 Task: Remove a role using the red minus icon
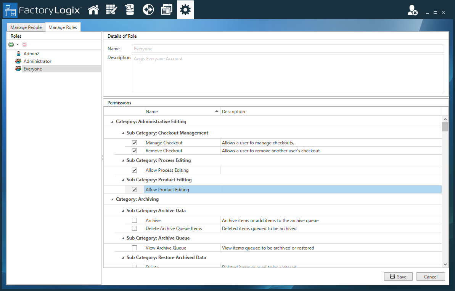tap(24, 45)
